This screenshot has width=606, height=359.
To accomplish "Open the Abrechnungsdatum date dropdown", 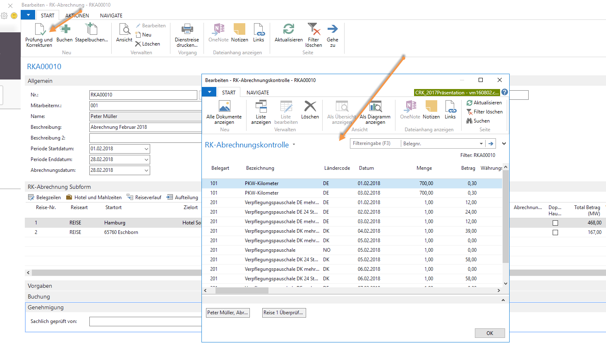I will (x=146, y=170).
